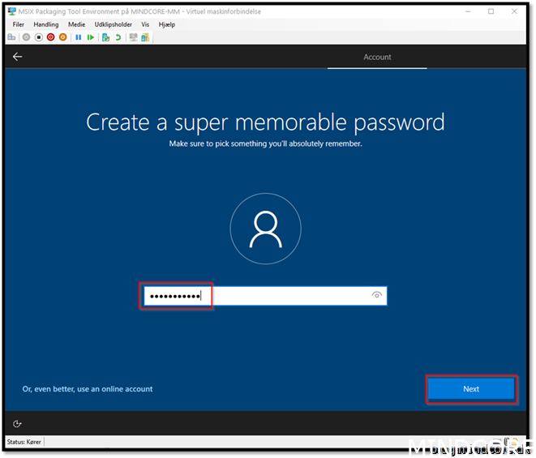Viewport: 536px width, 458px height.
Task: Open the Ease of Access icon at bottom left
Action: coord(17,423)
